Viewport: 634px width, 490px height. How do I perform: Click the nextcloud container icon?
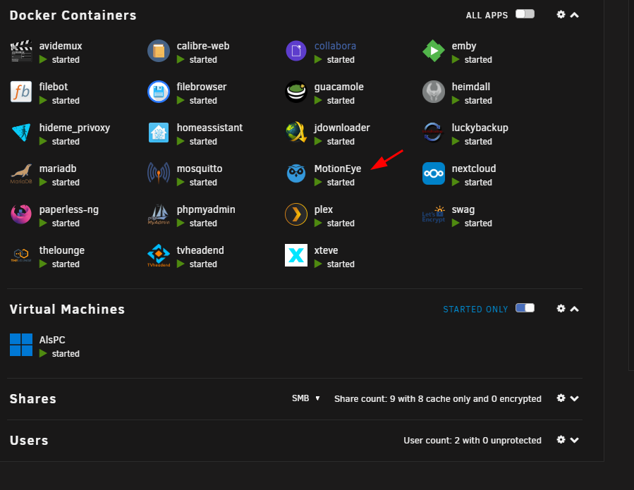[434, 173]
